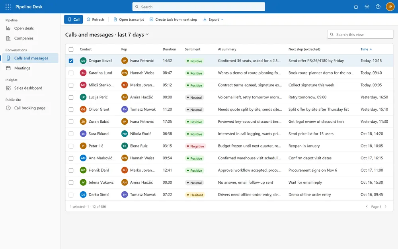Open the IP user profile avatar
The width and height of the screenshot is (398, 249).
click(x=390, y=7)
